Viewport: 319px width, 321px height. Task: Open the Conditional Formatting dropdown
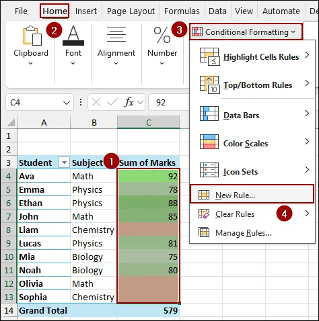coord(246,32)
